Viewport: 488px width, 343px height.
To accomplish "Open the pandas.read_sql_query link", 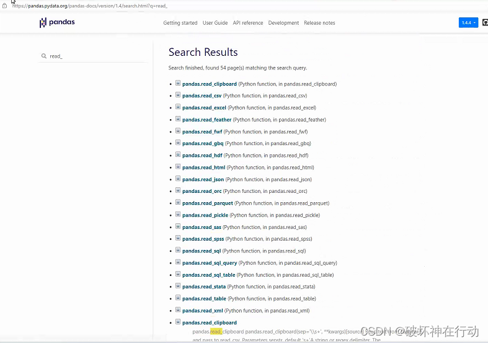I will 210,263.
